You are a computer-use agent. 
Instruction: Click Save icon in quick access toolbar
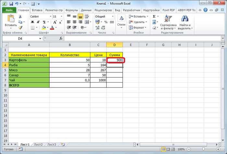coord(11,4)
